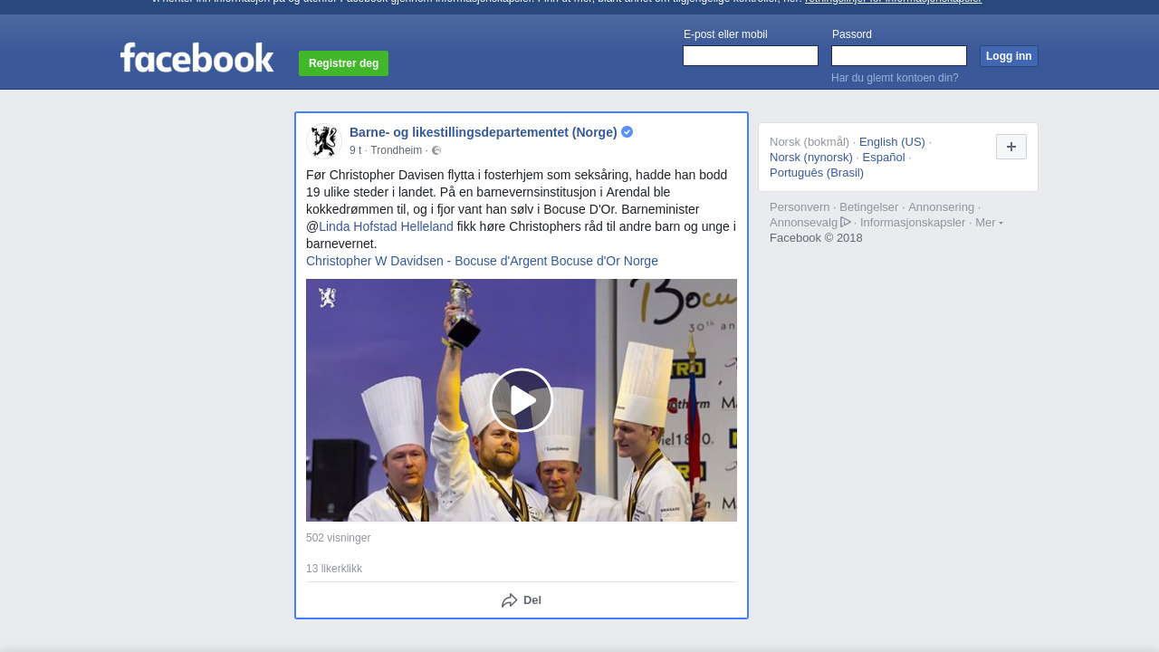The height and width of the screenshot is (652, 1159).
Task: Click the Del share arrow icon
Action: [x=509, y=600]
